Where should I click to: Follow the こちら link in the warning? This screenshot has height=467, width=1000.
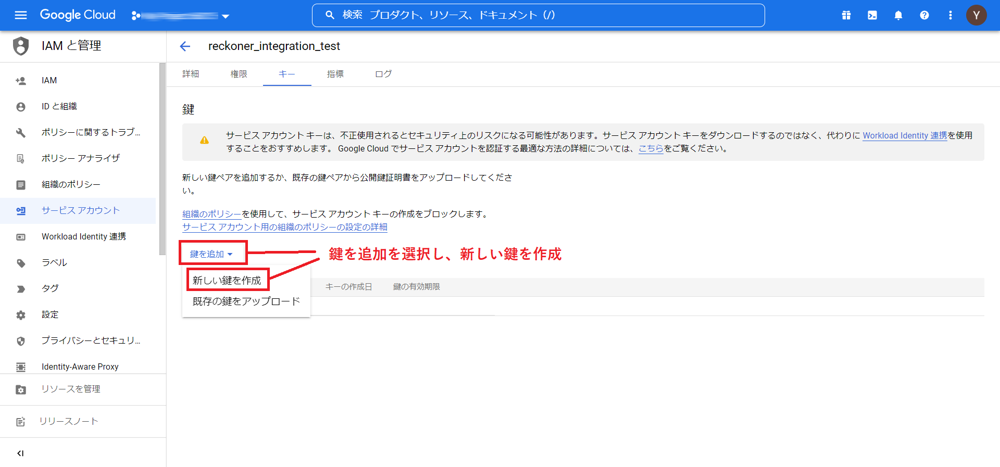pyautogui.click(x=651, y=148)
